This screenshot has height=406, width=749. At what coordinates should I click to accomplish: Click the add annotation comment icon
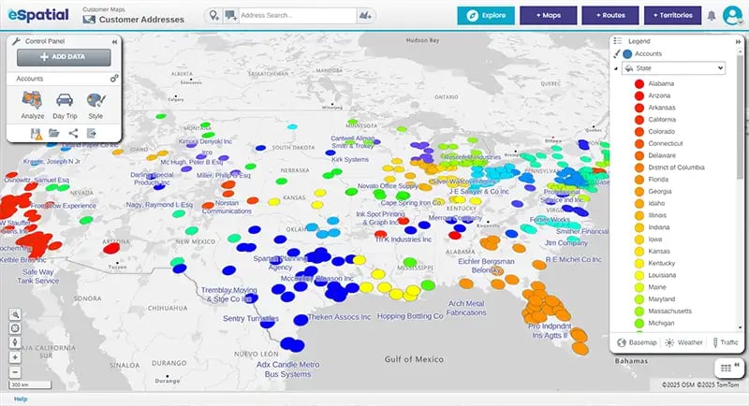230,15
